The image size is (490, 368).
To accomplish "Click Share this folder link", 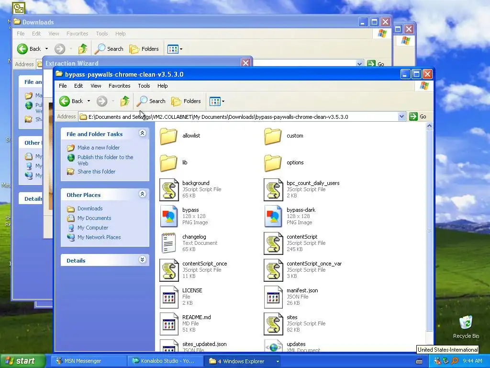I will click(96, 172).
